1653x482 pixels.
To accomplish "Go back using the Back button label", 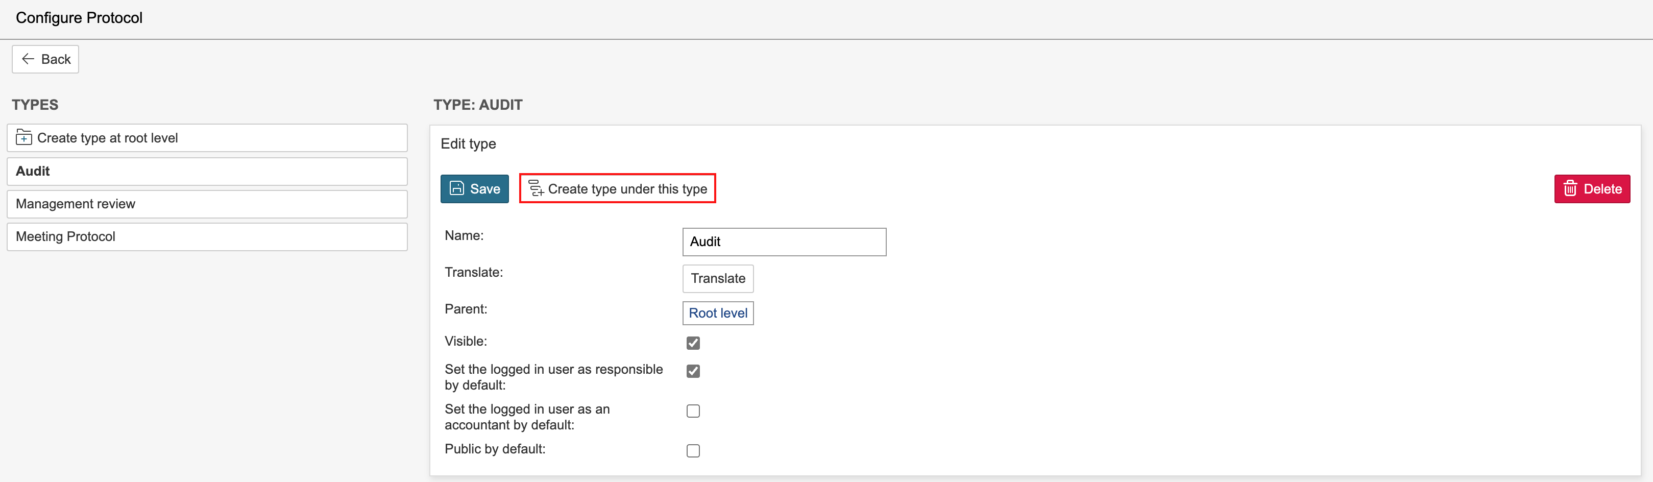I will pyautogui.click(x=56, y=59).
